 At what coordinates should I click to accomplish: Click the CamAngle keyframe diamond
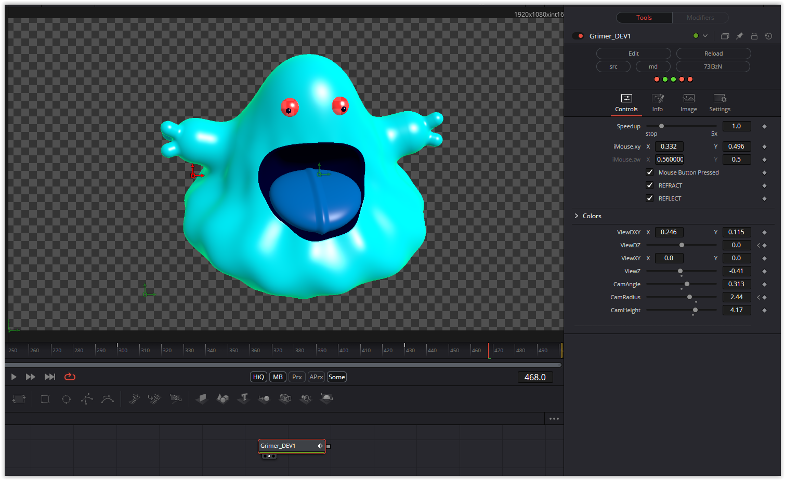[x=764, y=284]
